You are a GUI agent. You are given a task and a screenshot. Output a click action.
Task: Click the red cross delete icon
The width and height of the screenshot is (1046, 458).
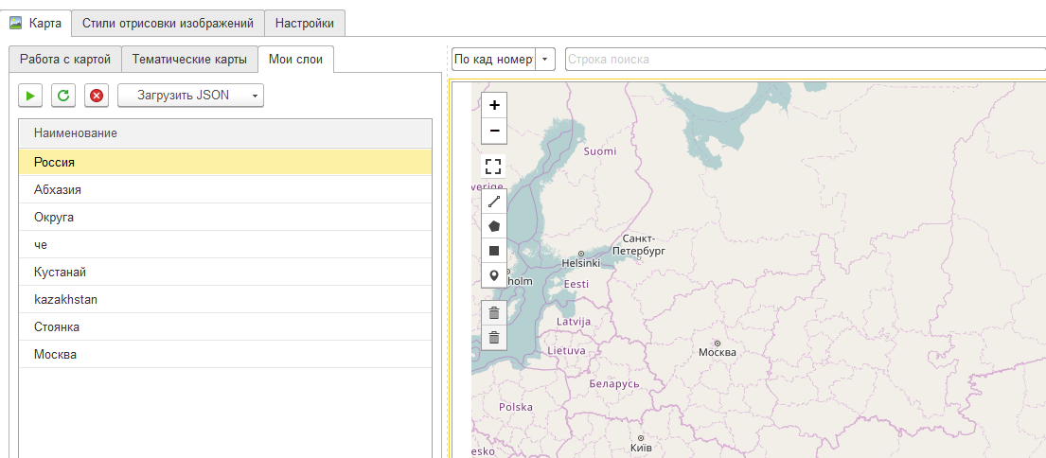[96, 96]
